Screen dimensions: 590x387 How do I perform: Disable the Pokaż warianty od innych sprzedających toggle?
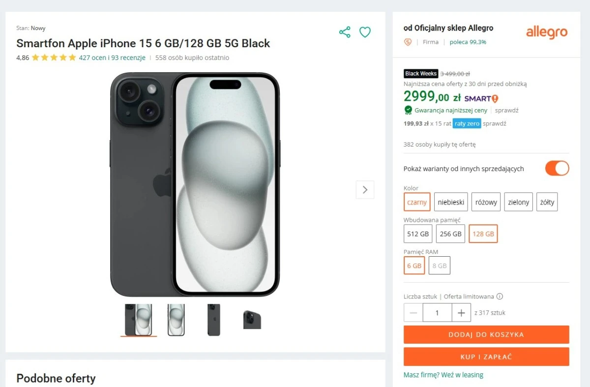pyautogui.click(x=557, y=168)
